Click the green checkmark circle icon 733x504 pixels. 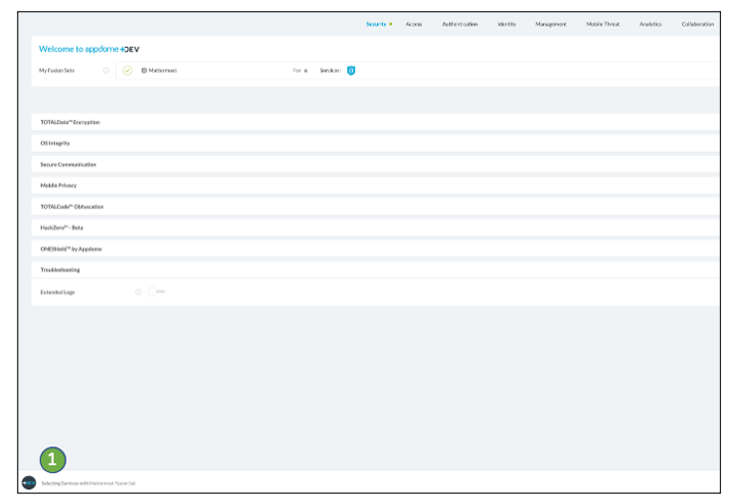(127, 71)
